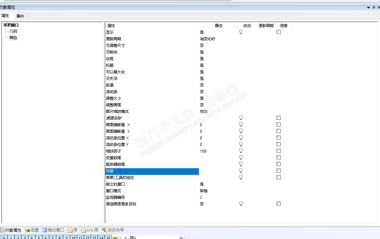Click the lightbulb in 画面偏移量 Y row

tap(241, 131)
